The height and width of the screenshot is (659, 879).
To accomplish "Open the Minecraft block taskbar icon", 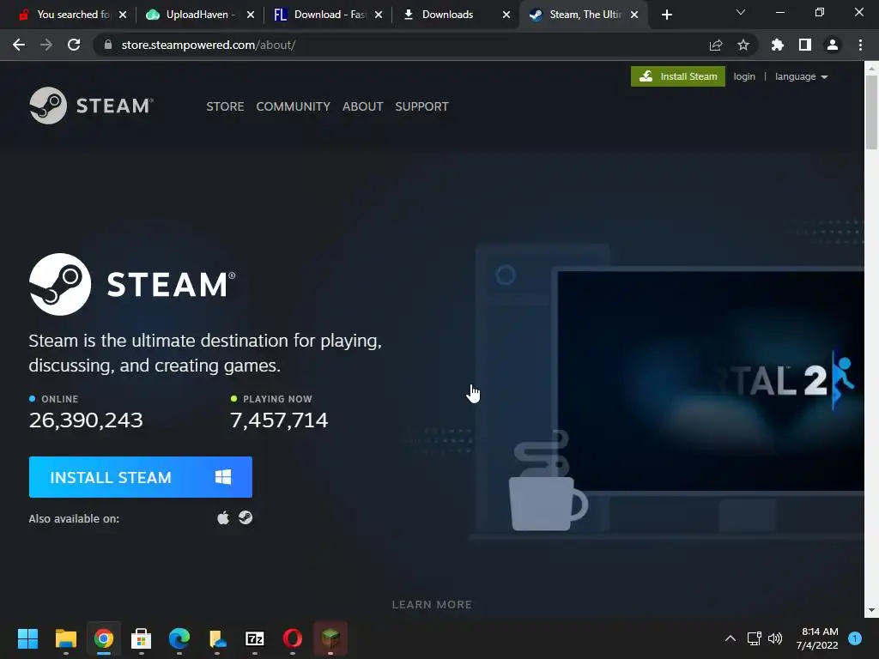I will pos(330,638).
